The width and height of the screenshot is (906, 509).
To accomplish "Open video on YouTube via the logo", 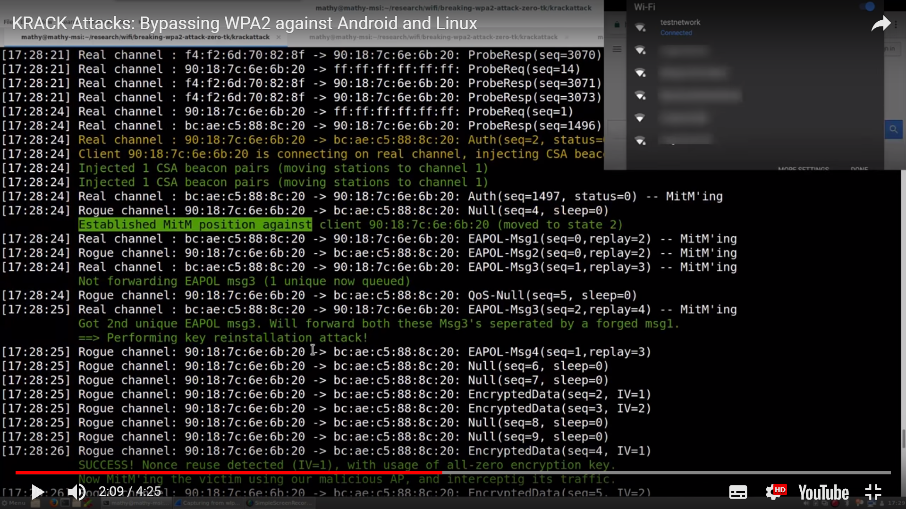I will click(x=823, y=492).
